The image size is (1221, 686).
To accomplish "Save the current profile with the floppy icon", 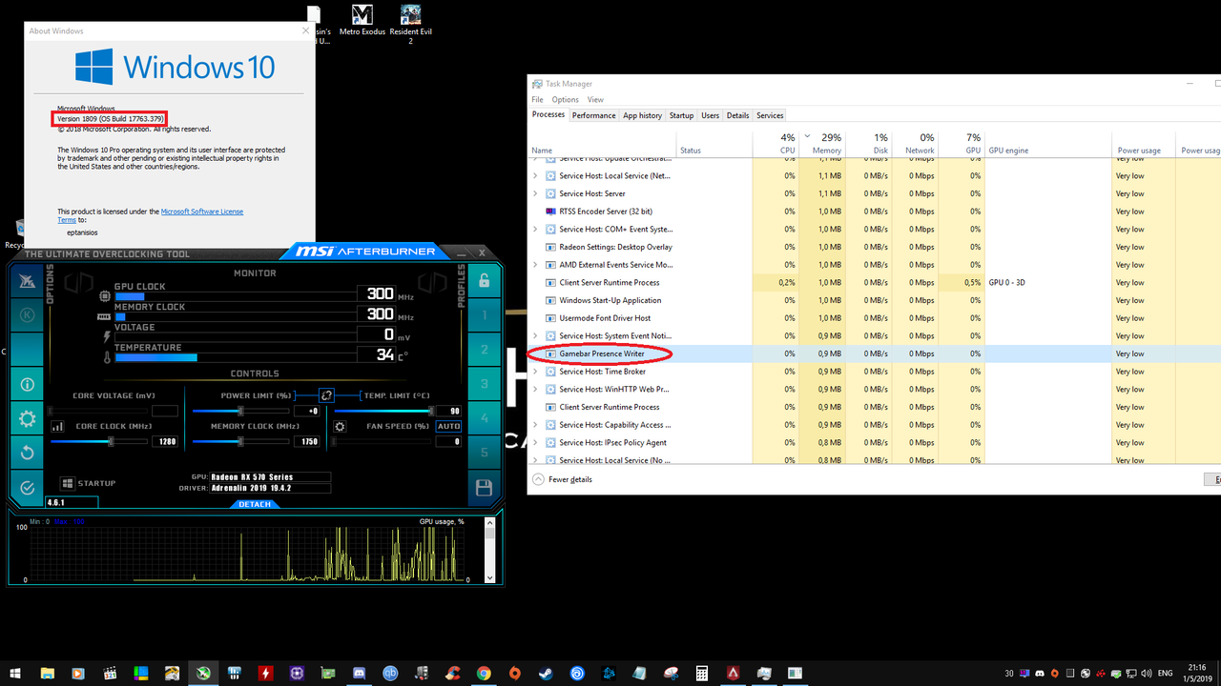I will tap(484, 488).
